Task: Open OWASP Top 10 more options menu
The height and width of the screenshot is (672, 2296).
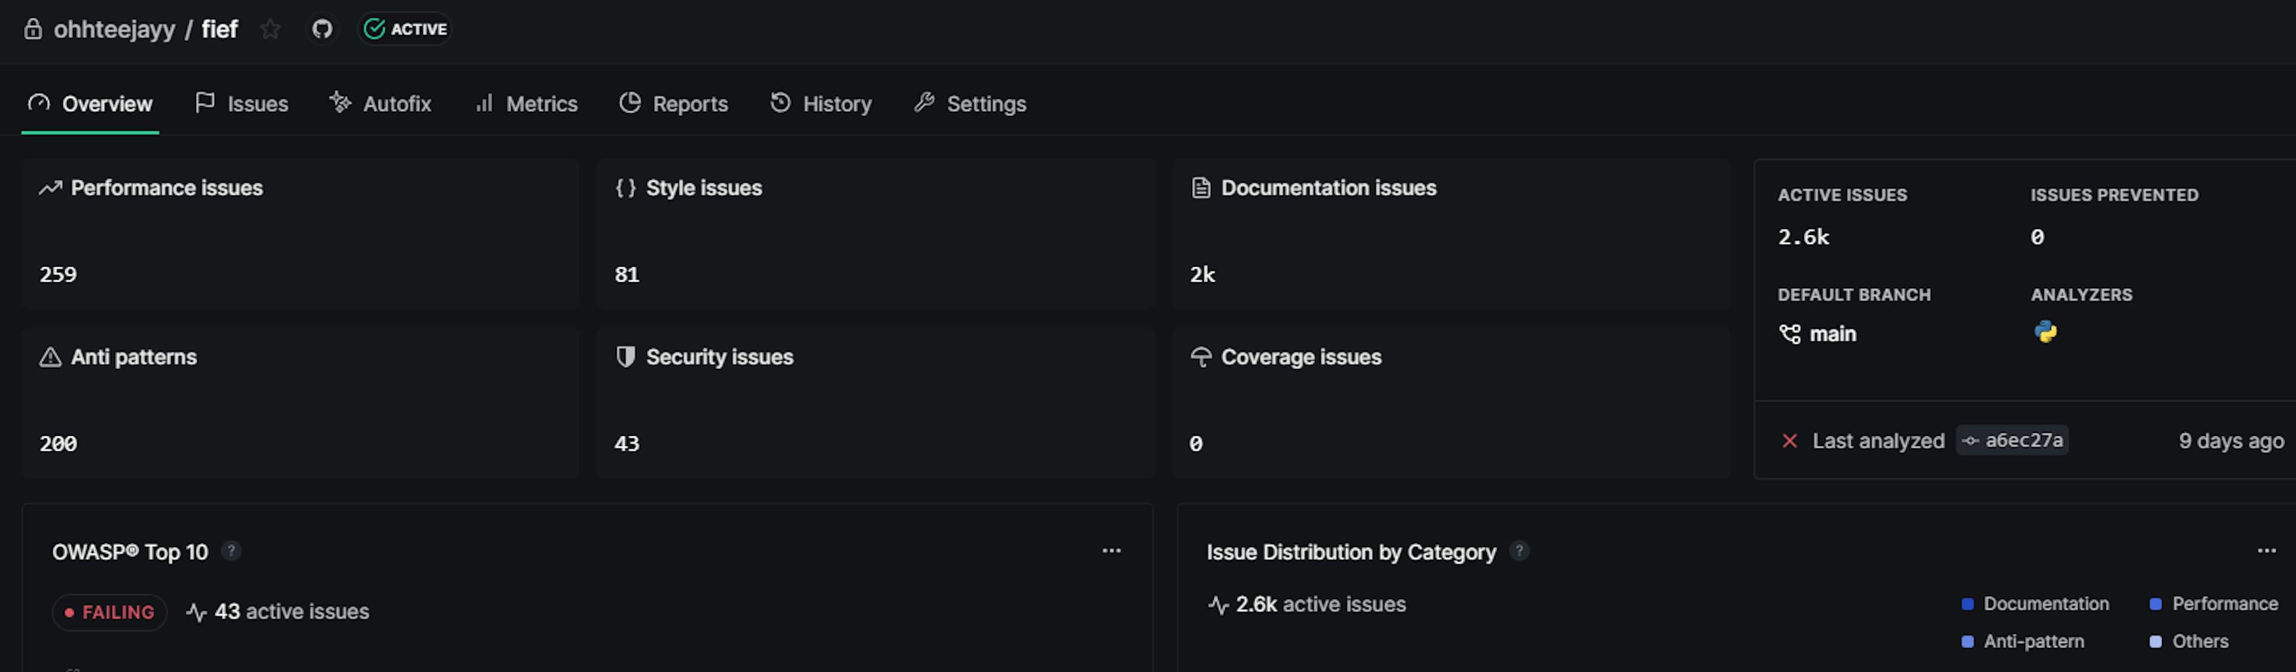Action: 1112,551
